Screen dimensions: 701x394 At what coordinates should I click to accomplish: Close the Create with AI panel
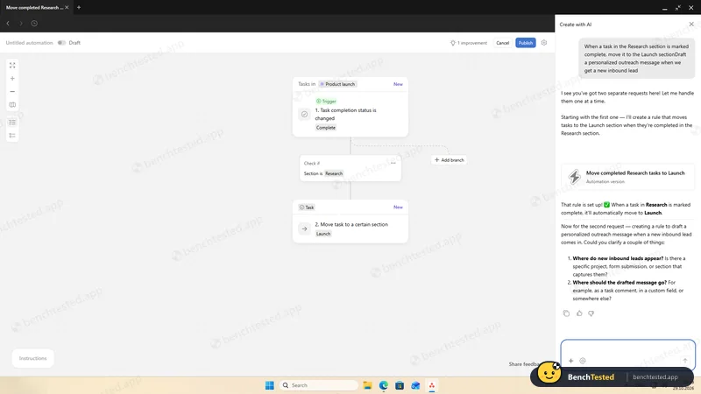click(691, 25)
